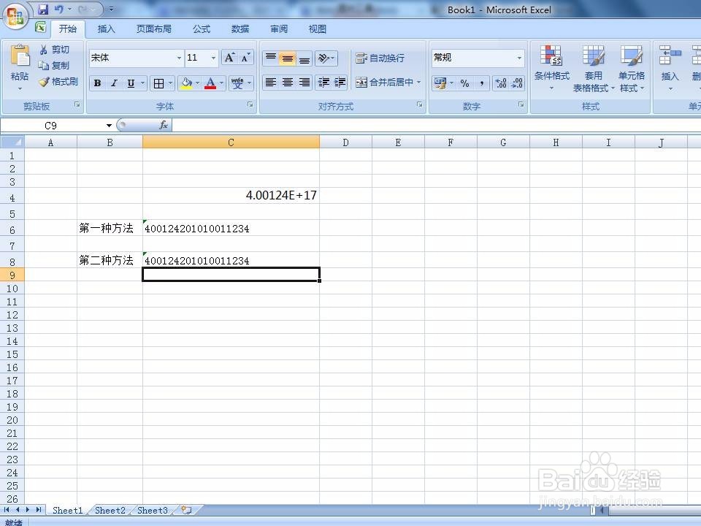Screen dimensions: 701x526
Task: Align text to vertical middle
Action: coord(288,58)
